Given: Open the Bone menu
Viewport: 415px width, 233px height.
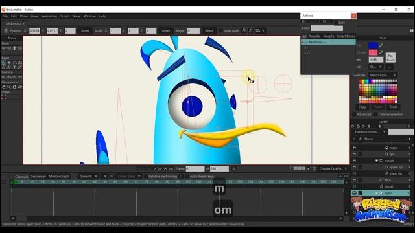Looking at the screenshot, I should [x=34, y=16].
